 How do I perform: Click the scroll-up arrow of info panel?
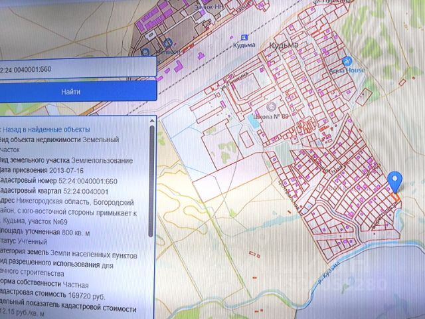pyautogui.click(x=152, y=120)
